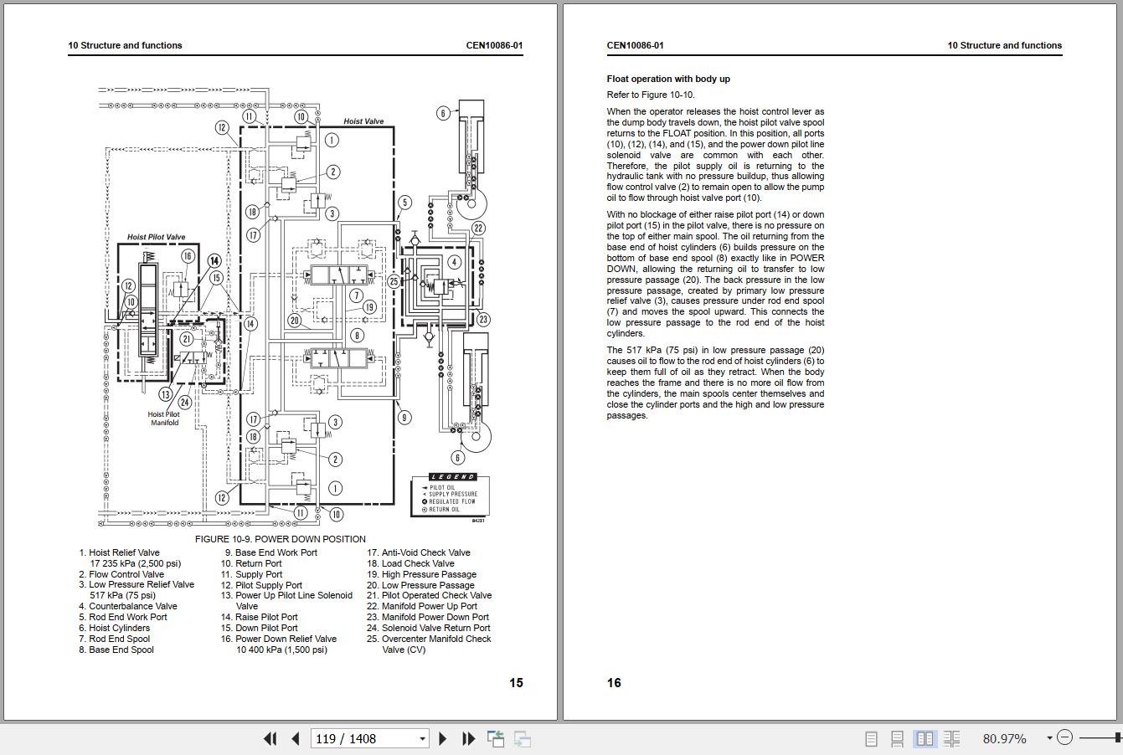Click the Hoist Valve label in the diagram
Image resolution: width=1123 pixels, height=755 pixels.
(363, 121)
